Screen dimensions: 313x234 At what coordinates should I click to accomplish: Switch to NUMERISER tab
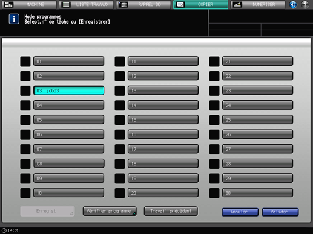coord(258,4)
